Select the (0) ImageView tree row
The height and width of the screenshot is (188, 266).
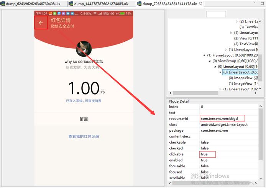pyautogui.click(x=243, y=78)
